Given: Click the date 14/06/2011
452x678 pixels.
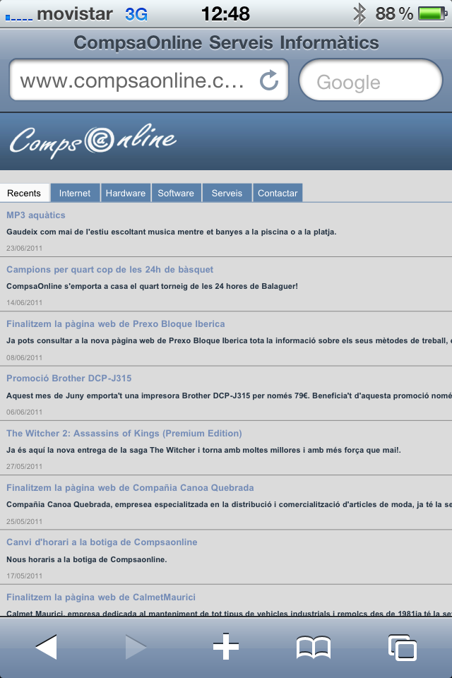Looking at the screenshot, I should pos(24,303).
